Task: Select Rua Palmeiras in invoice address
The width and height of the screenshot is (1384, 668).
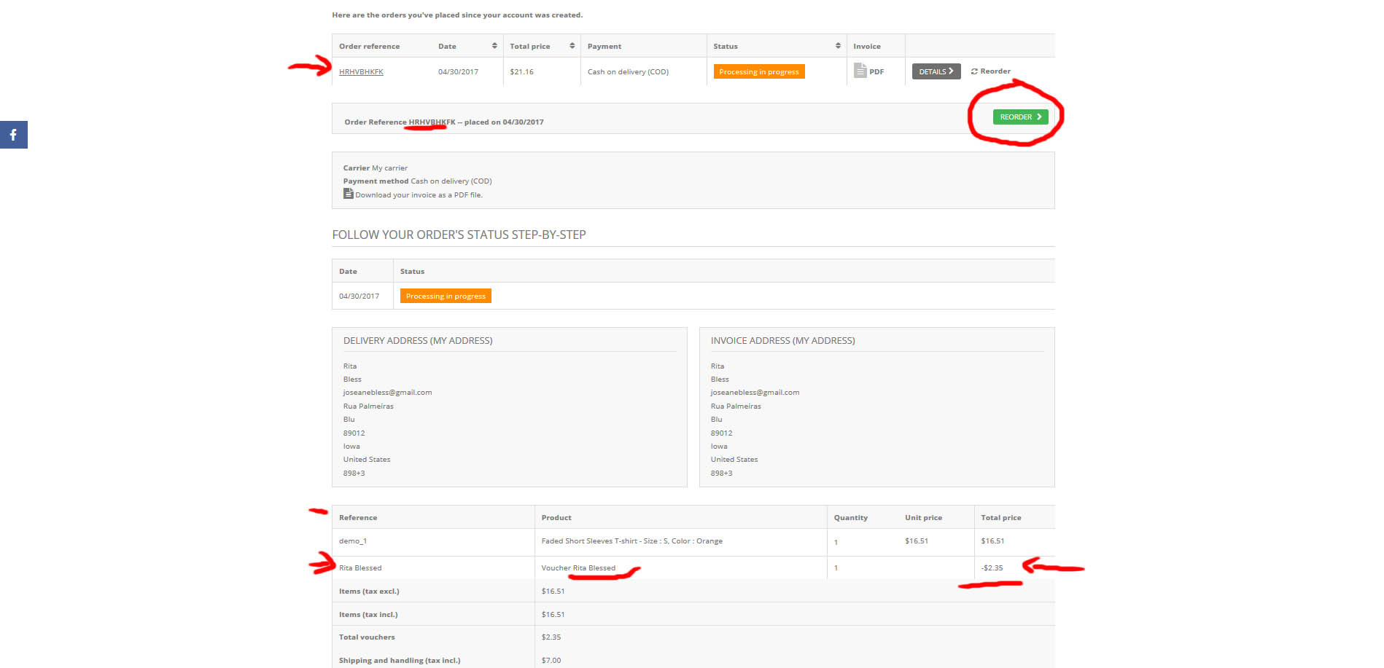Action: tap(736, 406)
